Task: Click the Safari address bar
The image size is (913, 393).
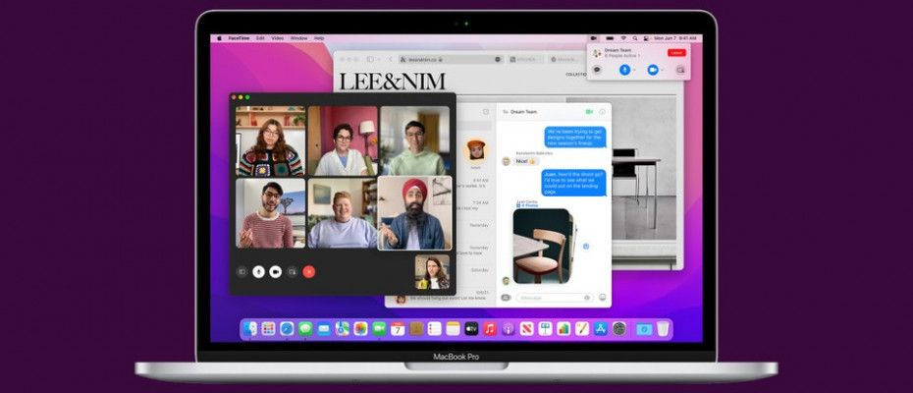Action: coord(451,60)
